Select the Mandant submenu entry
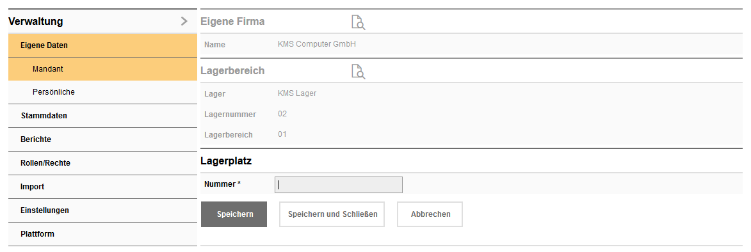The image size is (751, 252). pyautogui.click(x=102, y=69)
